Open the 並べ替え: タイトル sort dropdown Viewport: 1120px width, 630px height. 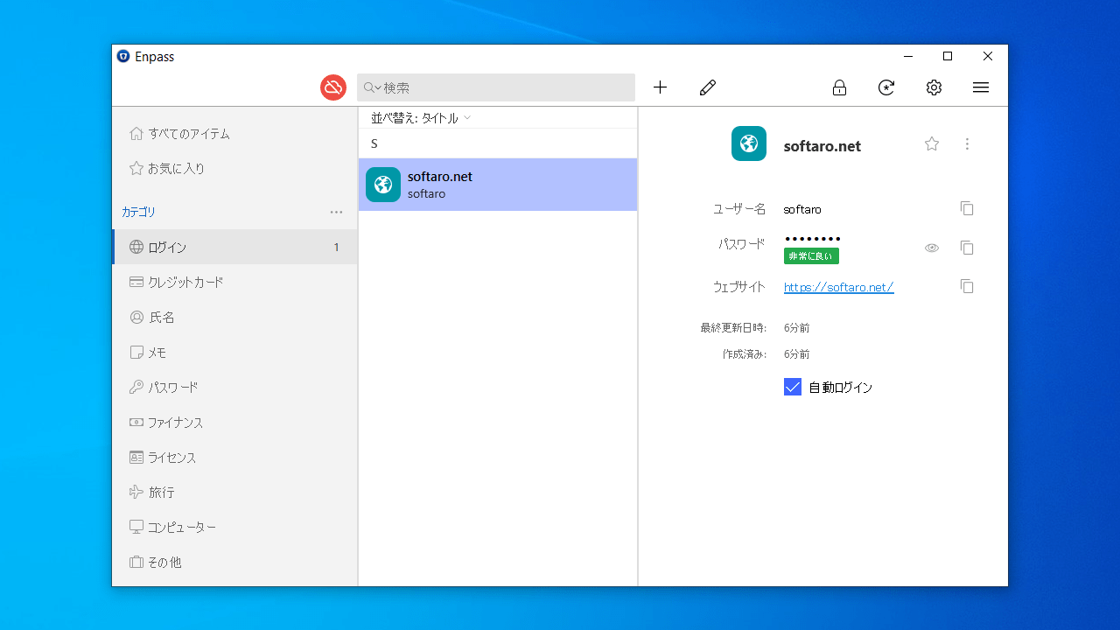coord(421,117)
